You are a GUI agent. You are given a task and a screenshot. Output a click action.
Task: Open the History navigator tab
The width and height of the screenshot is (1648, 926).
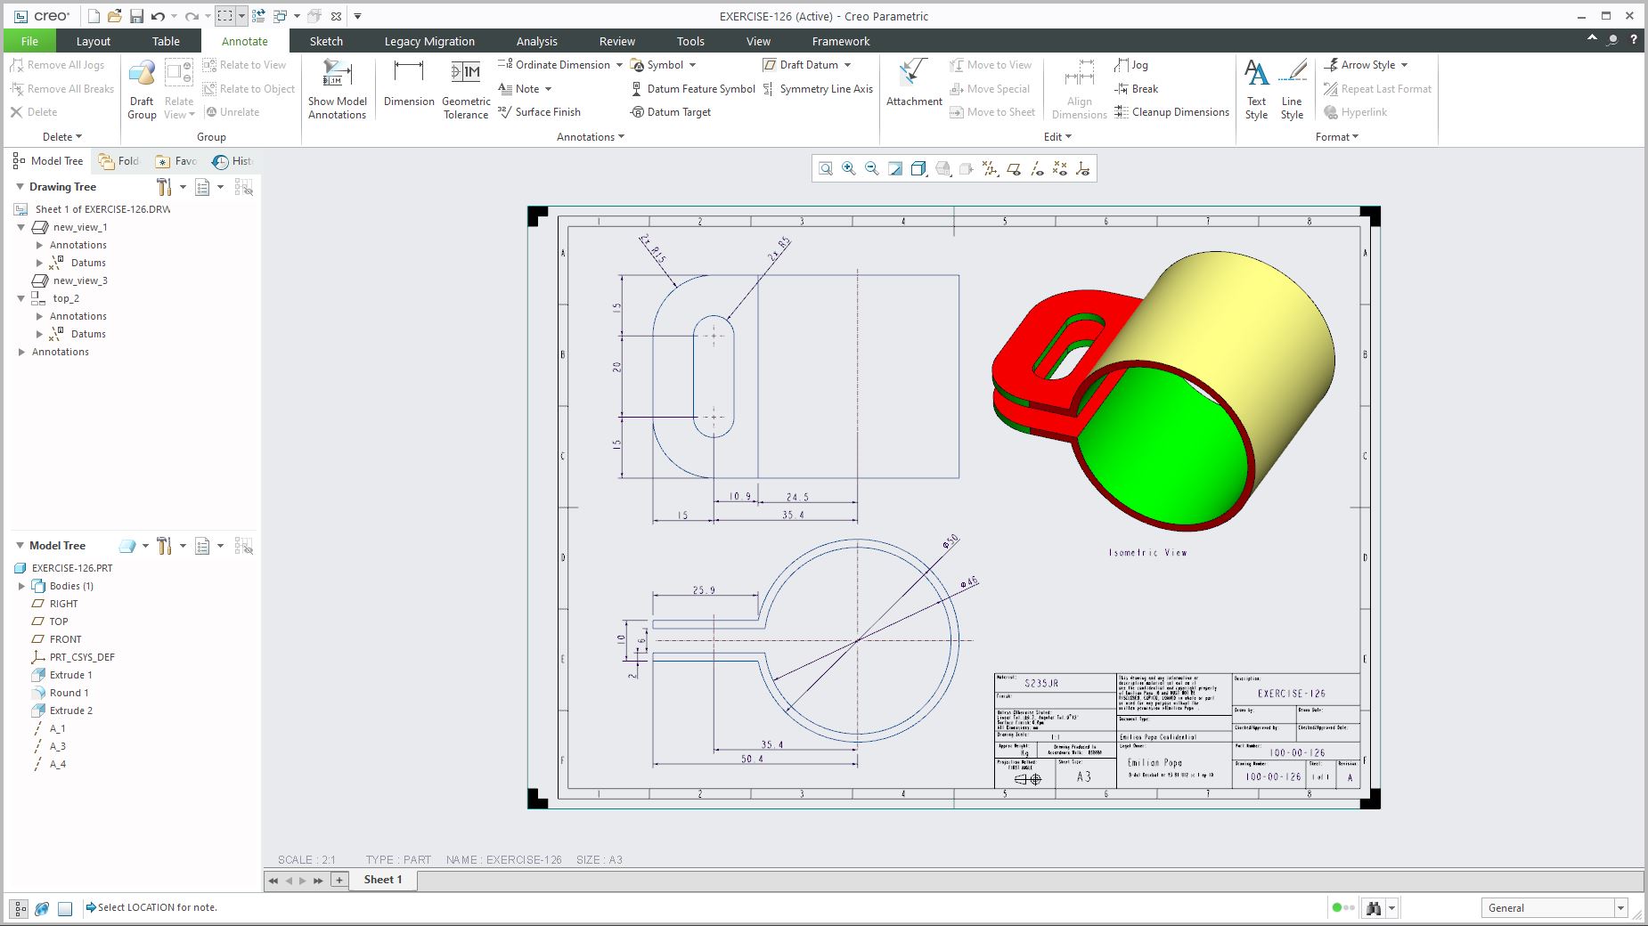point(232,161)
